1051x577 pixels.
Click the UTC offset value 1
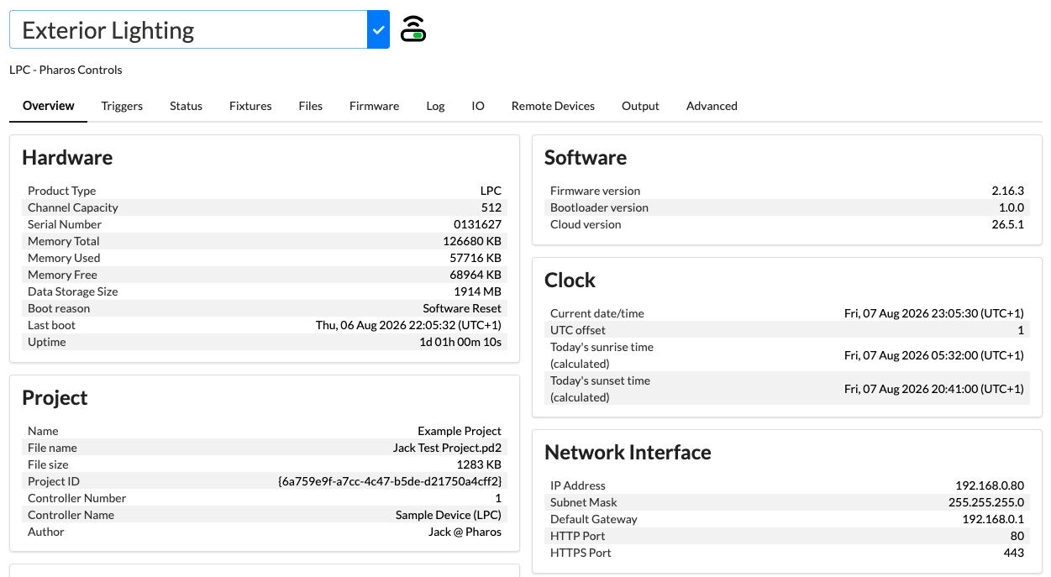(x=1021, y=330)
